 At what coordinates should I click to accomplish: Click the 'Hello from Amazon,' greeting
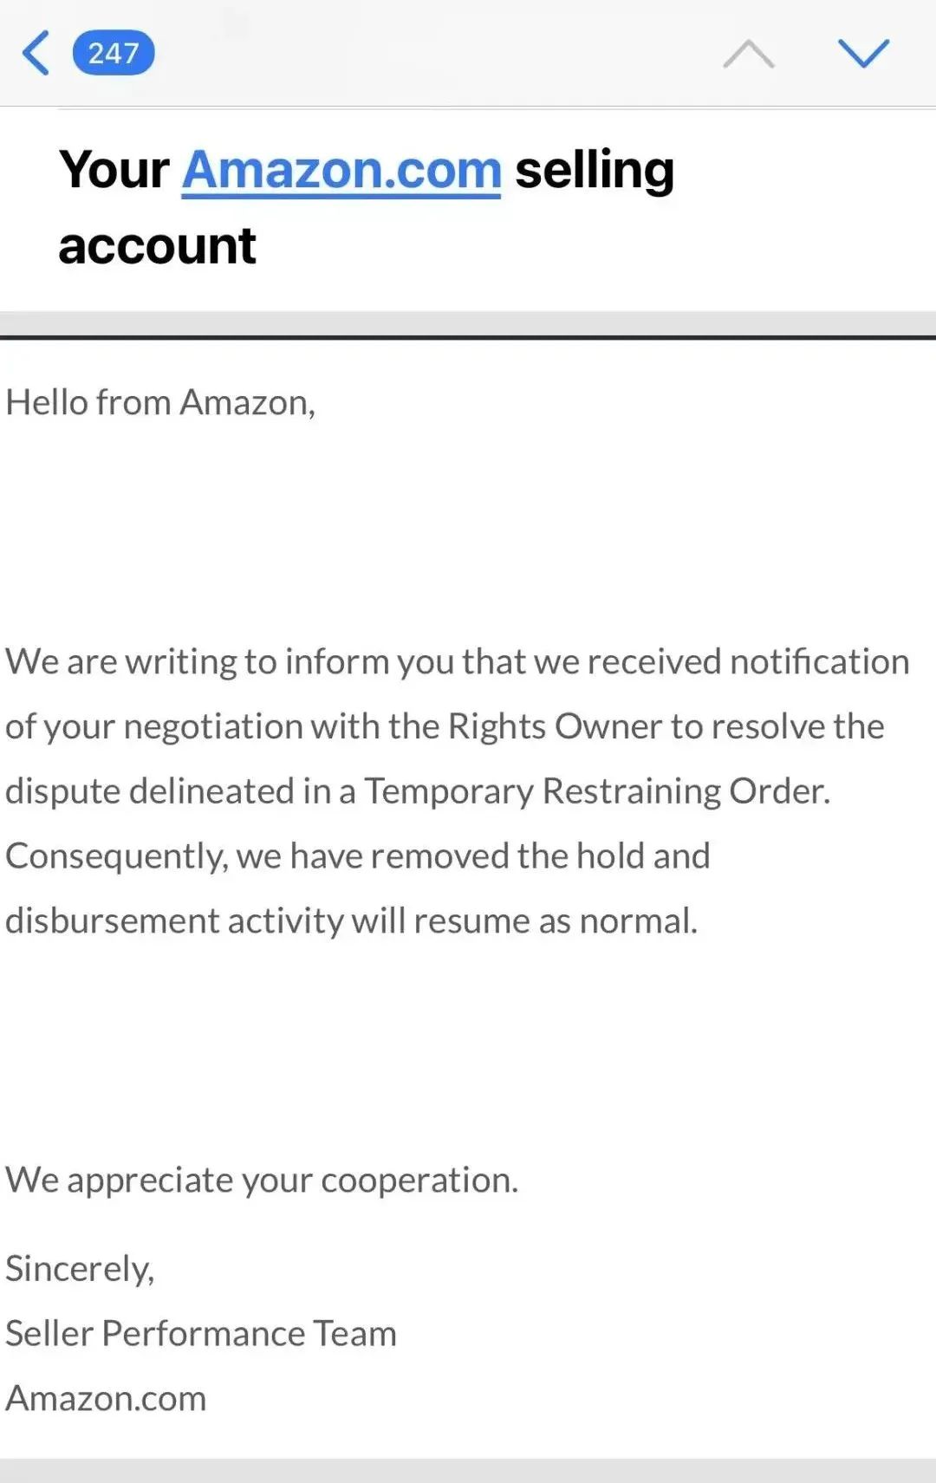tap(160, 403)
